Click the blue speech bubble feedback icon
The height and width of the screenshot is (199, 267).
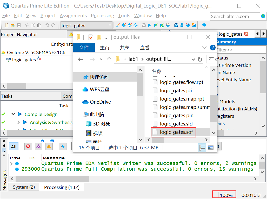pyautogui.click(x=204, y=25)
